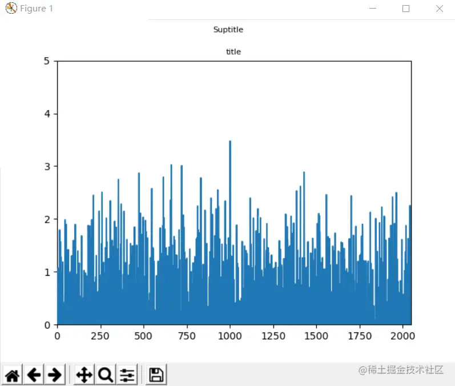Select the Zoom to rectangle tool
The image size is (455, 386).
point(106,375)
